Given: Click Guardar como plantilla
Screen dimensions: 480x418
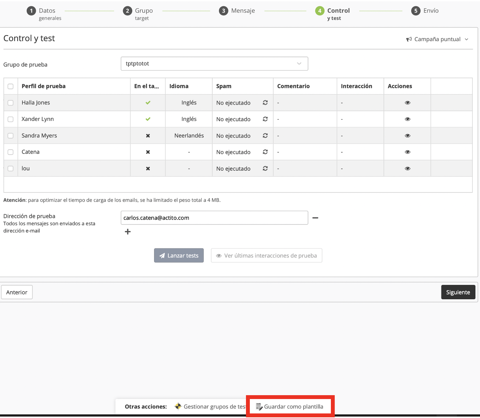Looking at the screenshot, I should pos(290,407).
